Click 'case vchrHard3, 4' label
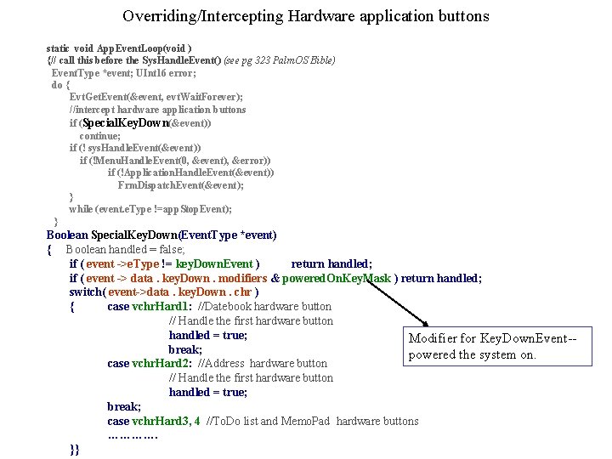Screen dimensions: 612x459 [x=154, y=421]
